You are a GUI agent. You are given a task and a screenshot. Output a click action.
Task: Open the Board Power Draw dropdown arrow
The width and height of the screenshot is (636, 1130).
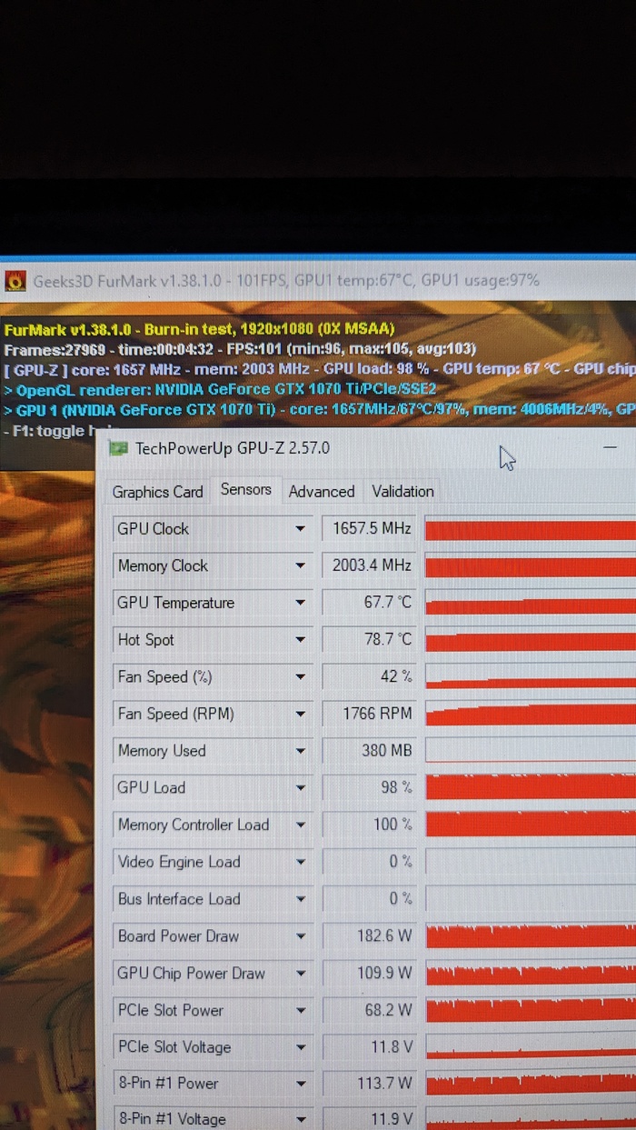(300, 936)
